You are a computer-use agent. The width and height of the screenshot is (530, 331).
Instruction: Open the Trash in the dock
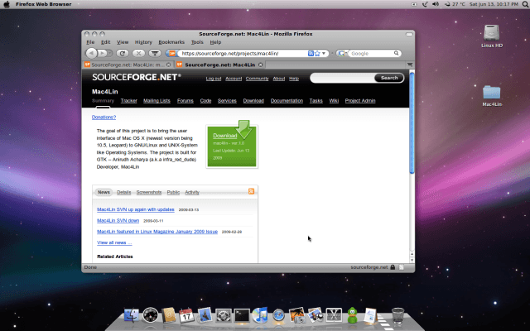coord(397,315)
